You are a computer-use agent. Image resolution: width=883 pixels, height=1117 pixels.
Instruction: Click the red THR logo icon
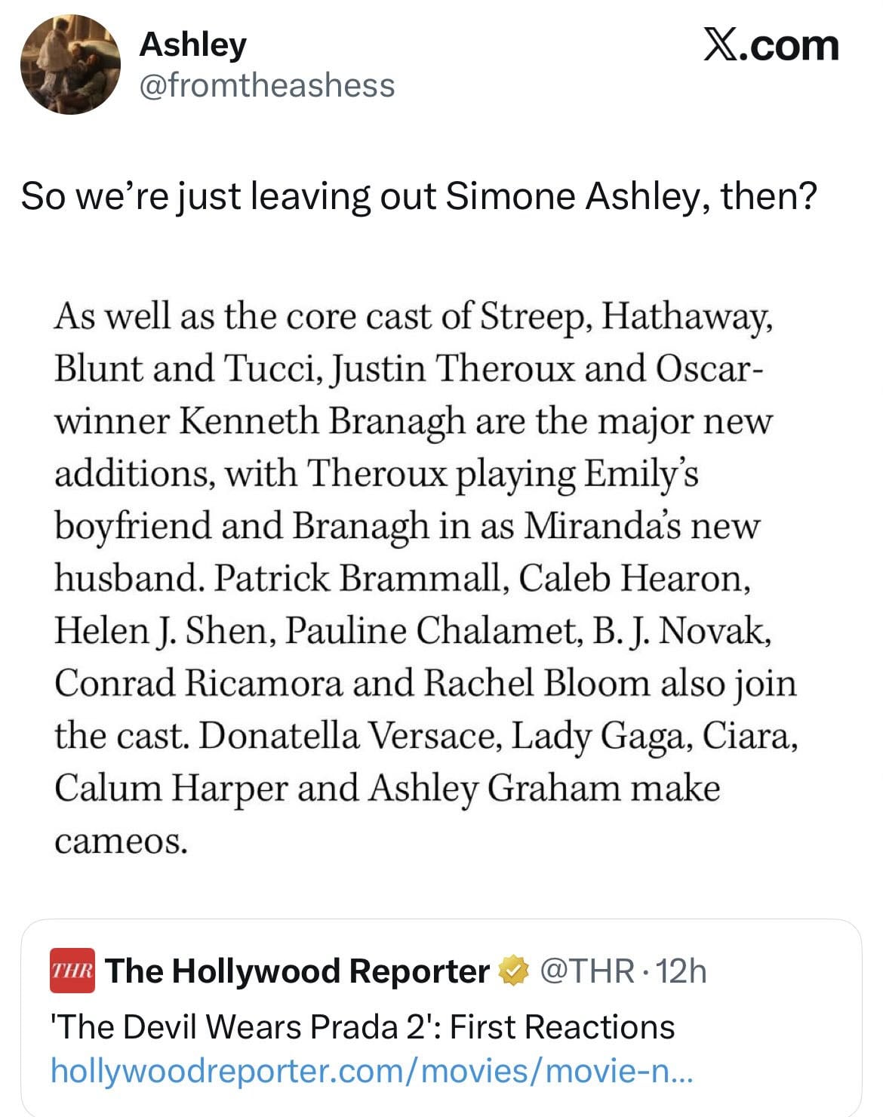point(72,970)
